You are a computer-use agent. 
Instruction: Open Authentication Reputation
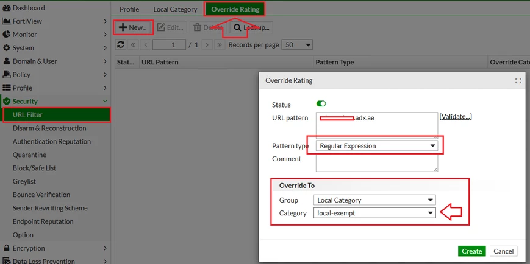click(x=52, y=142)
